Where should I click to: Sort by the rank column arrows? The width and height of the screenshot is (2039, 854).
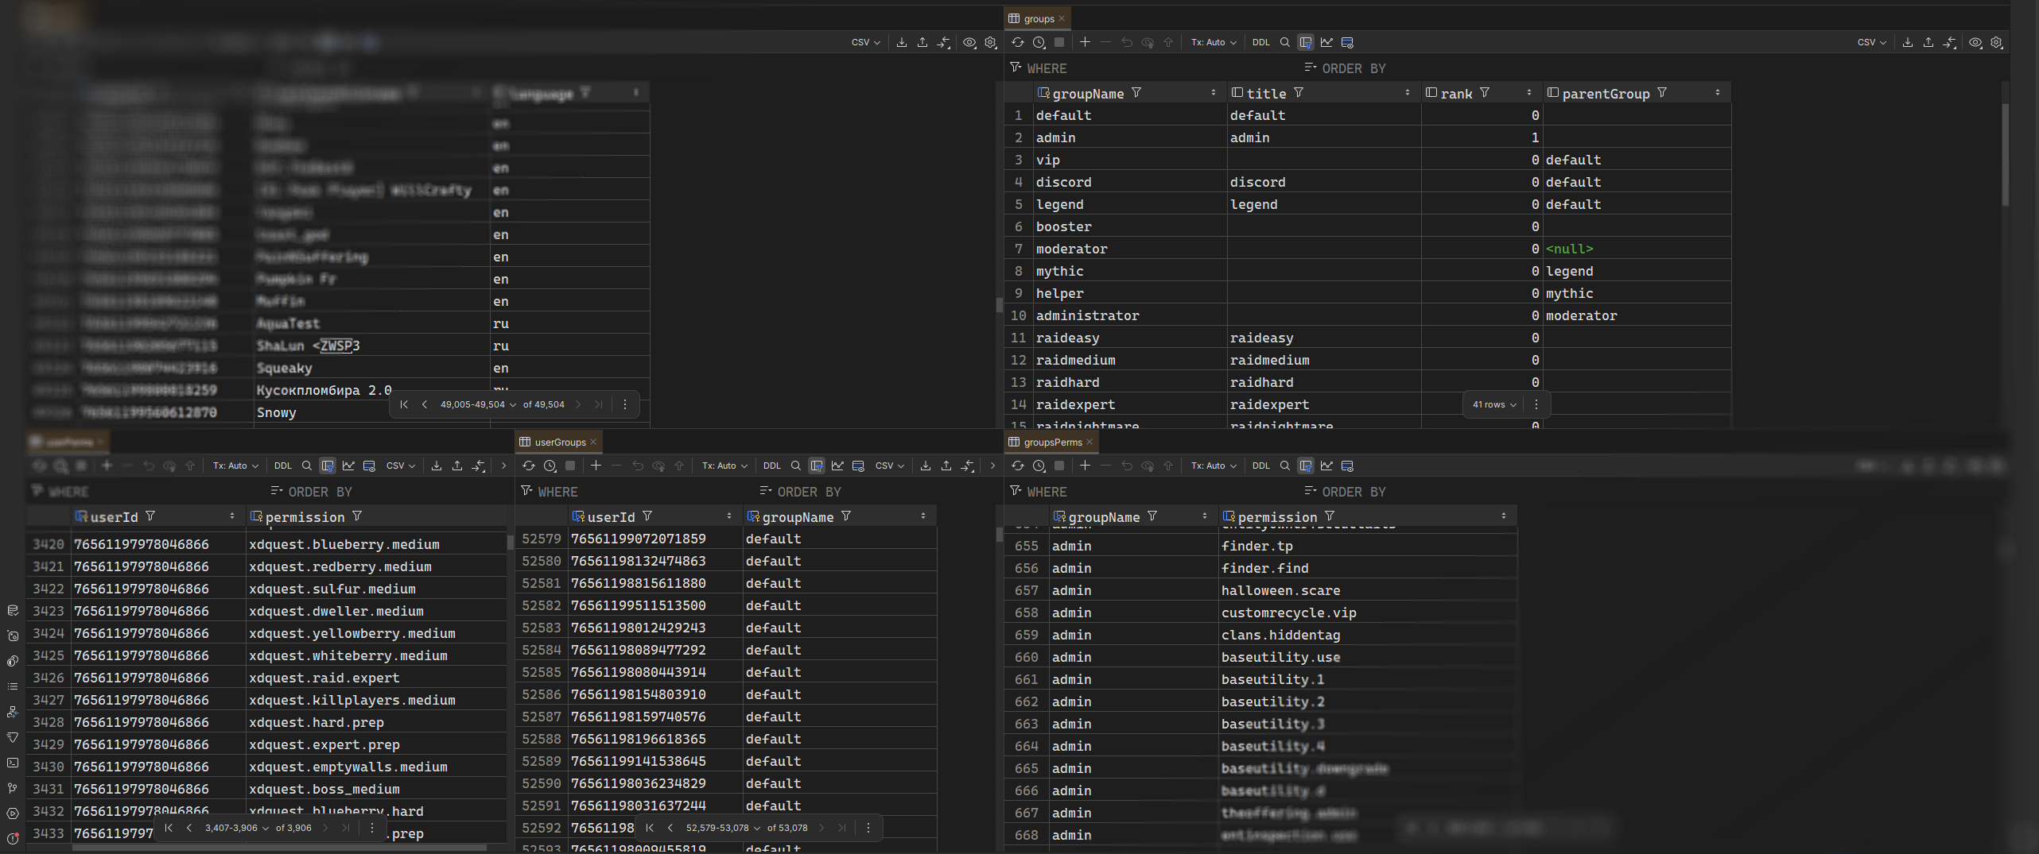pyautogui.click(x=1529, y=93)
